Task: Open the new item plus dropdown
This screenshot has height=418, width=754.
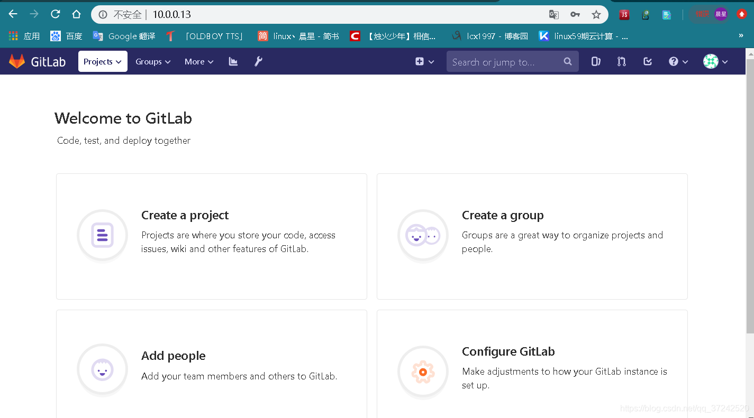Action: [x=425, y=61]
